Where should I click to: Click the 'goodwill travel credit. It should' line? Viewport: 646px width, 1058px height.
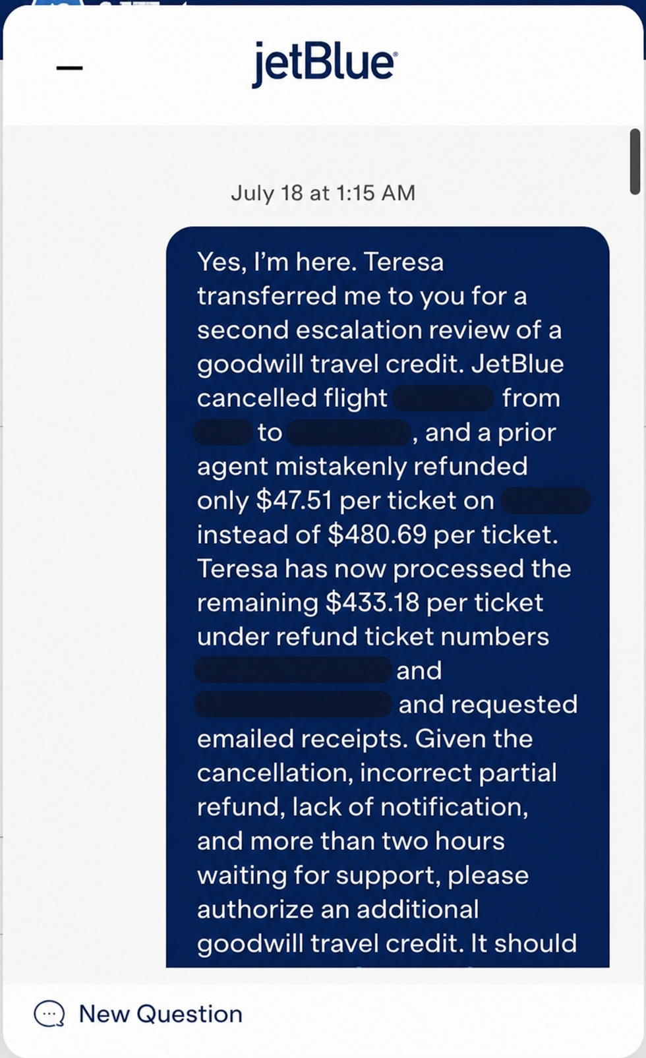[x=387, y=943]
